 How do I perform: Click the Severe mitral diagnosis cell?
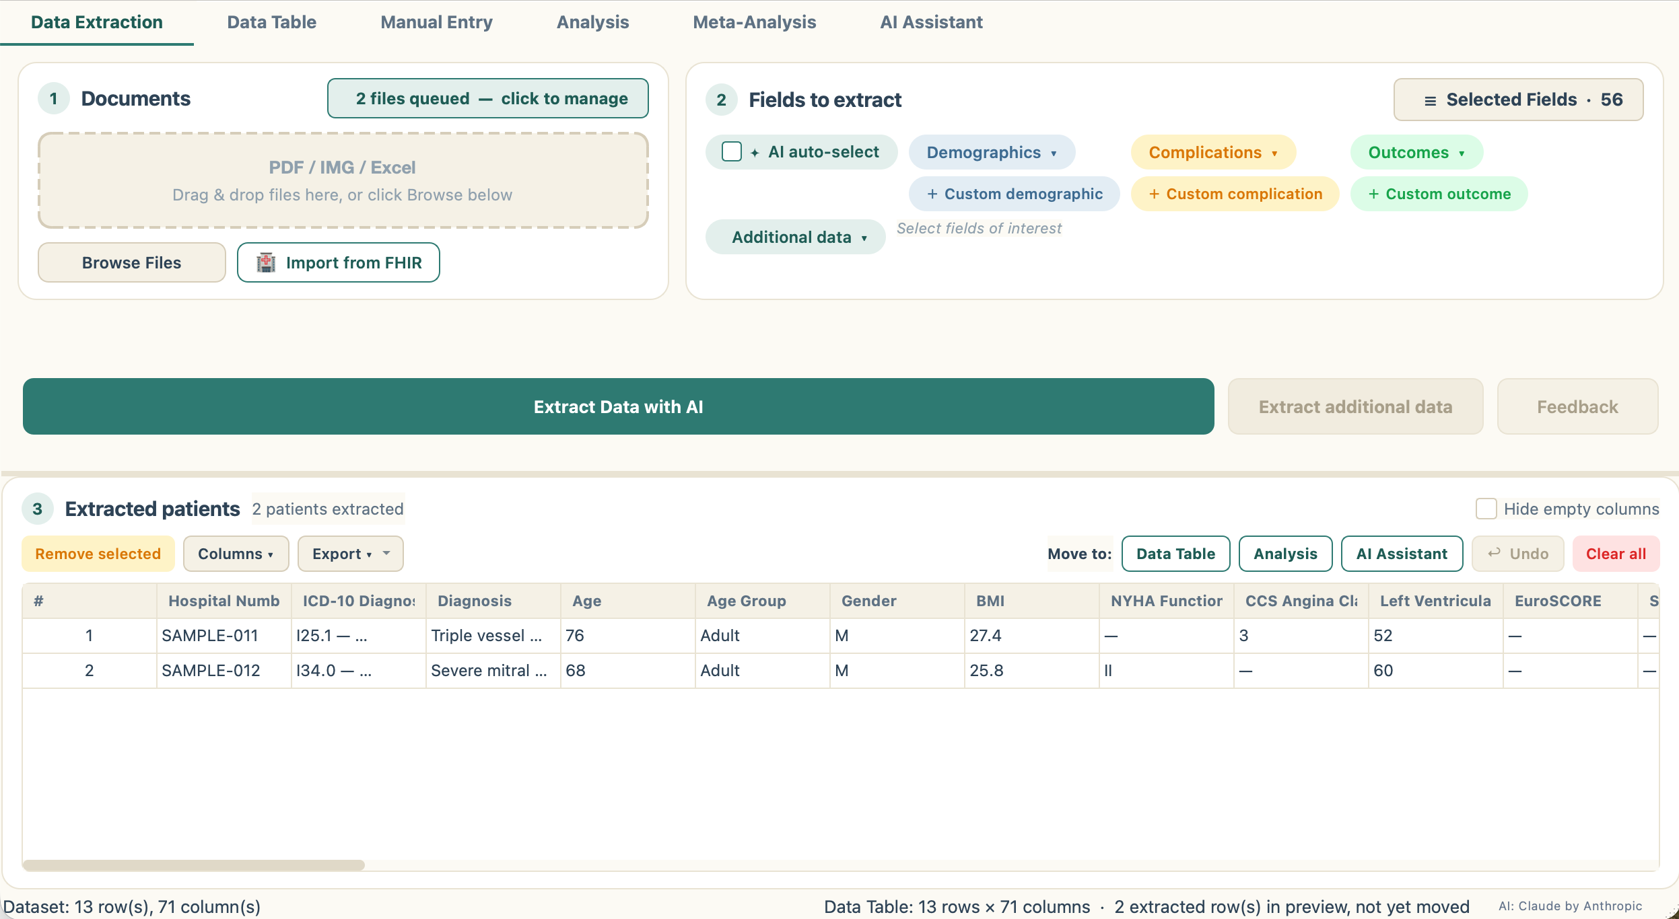pyautogui.click(x=493, y=671)
